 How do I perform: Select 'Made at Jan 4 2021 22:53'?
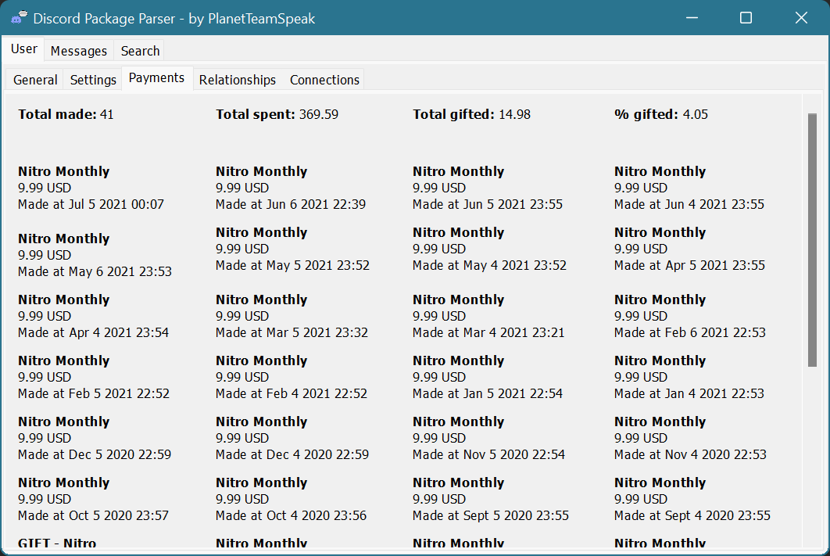click(689, 393)
